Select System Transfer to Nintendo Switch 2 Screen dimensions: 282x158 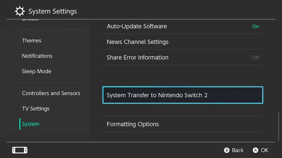tap(183, 95)
